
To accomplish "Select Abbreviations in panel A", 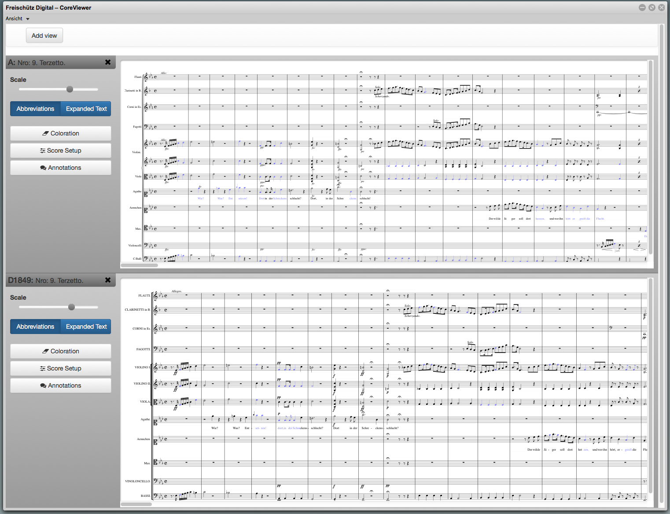I will click(x=35, y=109).
